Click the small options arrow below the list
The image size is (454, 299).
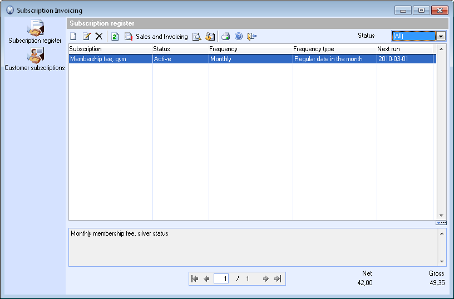(x=441, y=223)
